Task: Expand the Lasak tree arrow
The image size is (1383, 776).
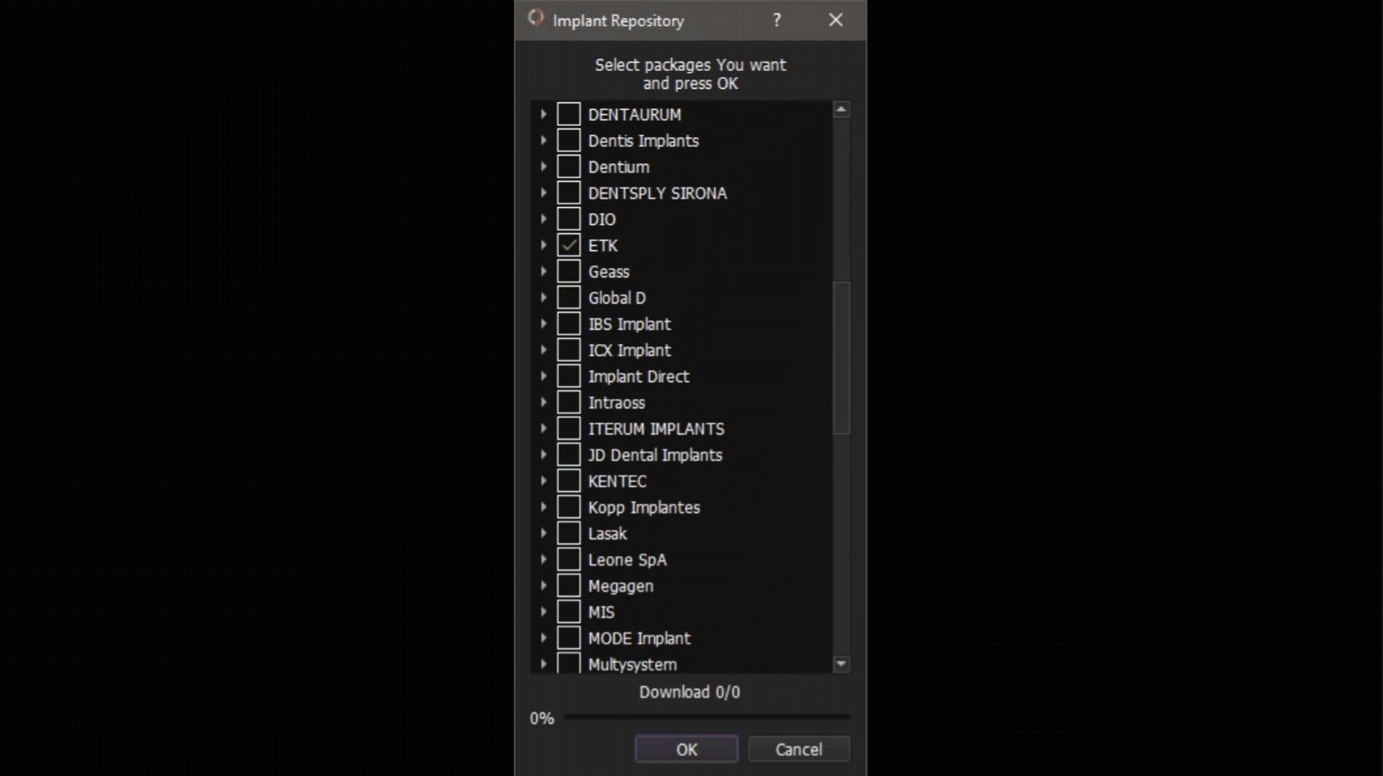Action: pyautogui.click(x=544, y=533)
